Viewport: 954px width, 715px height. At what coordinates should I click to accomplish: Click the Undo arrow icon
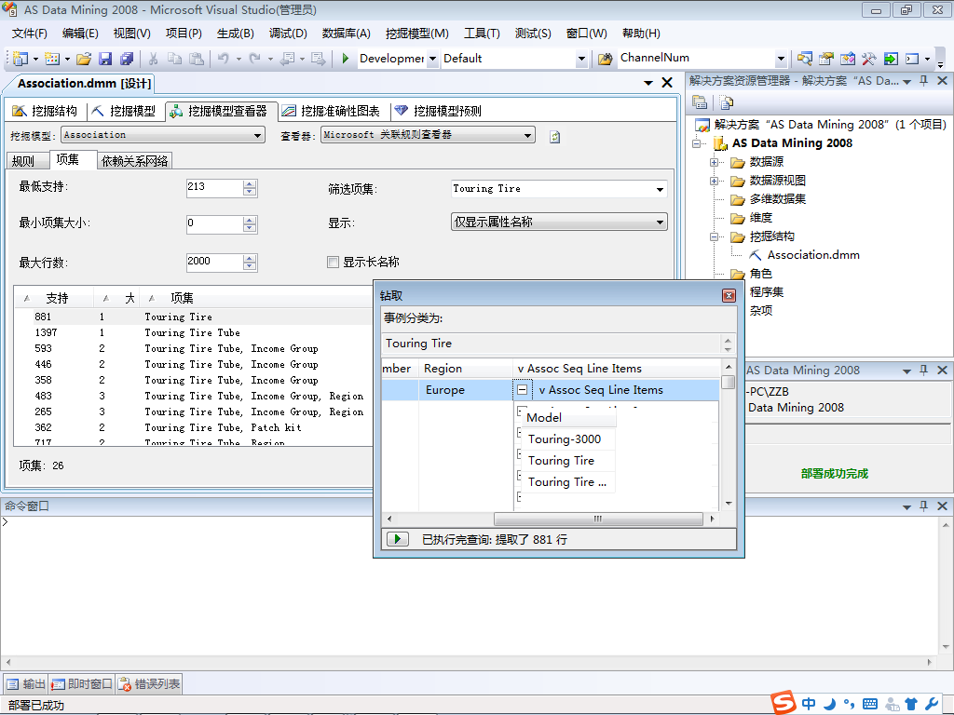[224, 59]
